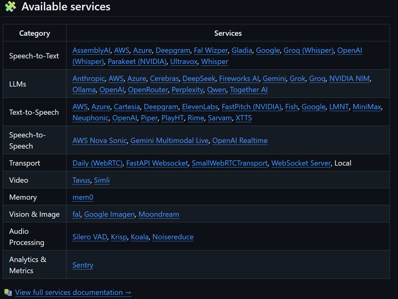Open the AWS Nova Sonic link

point(99,141)
